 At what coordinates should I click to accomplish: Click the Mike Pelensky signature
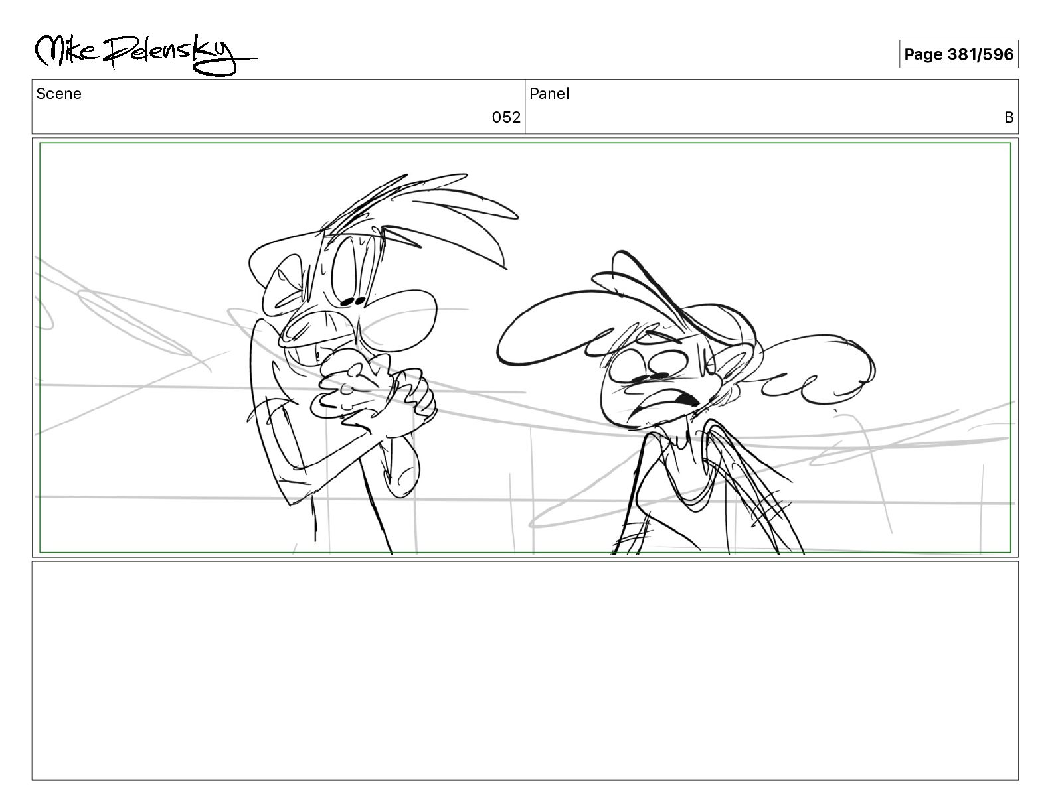pyautogui.click(x=145, y=54)
